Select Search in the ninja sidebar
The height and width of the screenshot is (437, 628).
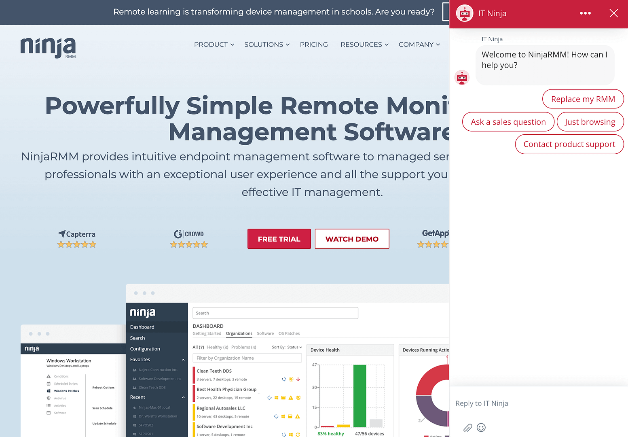coord(157,338)
